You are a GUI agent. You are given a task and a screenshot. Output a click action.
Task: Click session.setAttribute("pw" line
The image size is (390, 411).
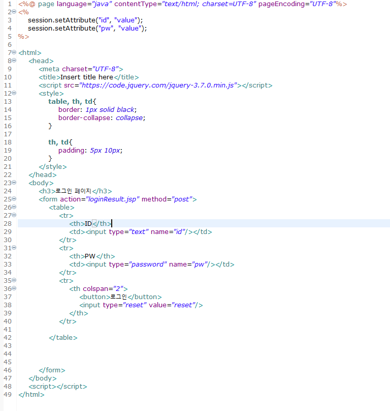coord(87,28)
